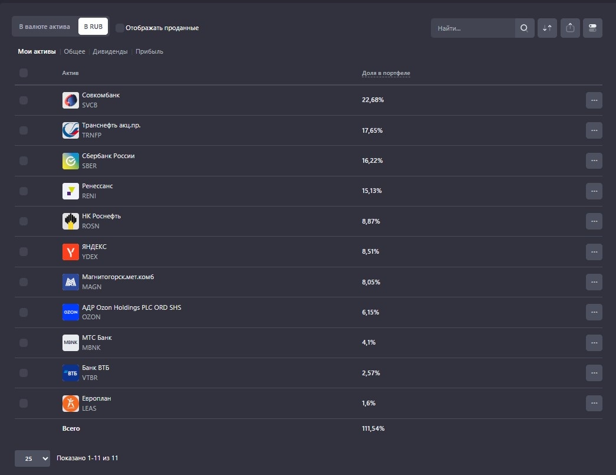Tick the checkbox for Сбербанк России row

pyautogui.click(x=24, y=161)
